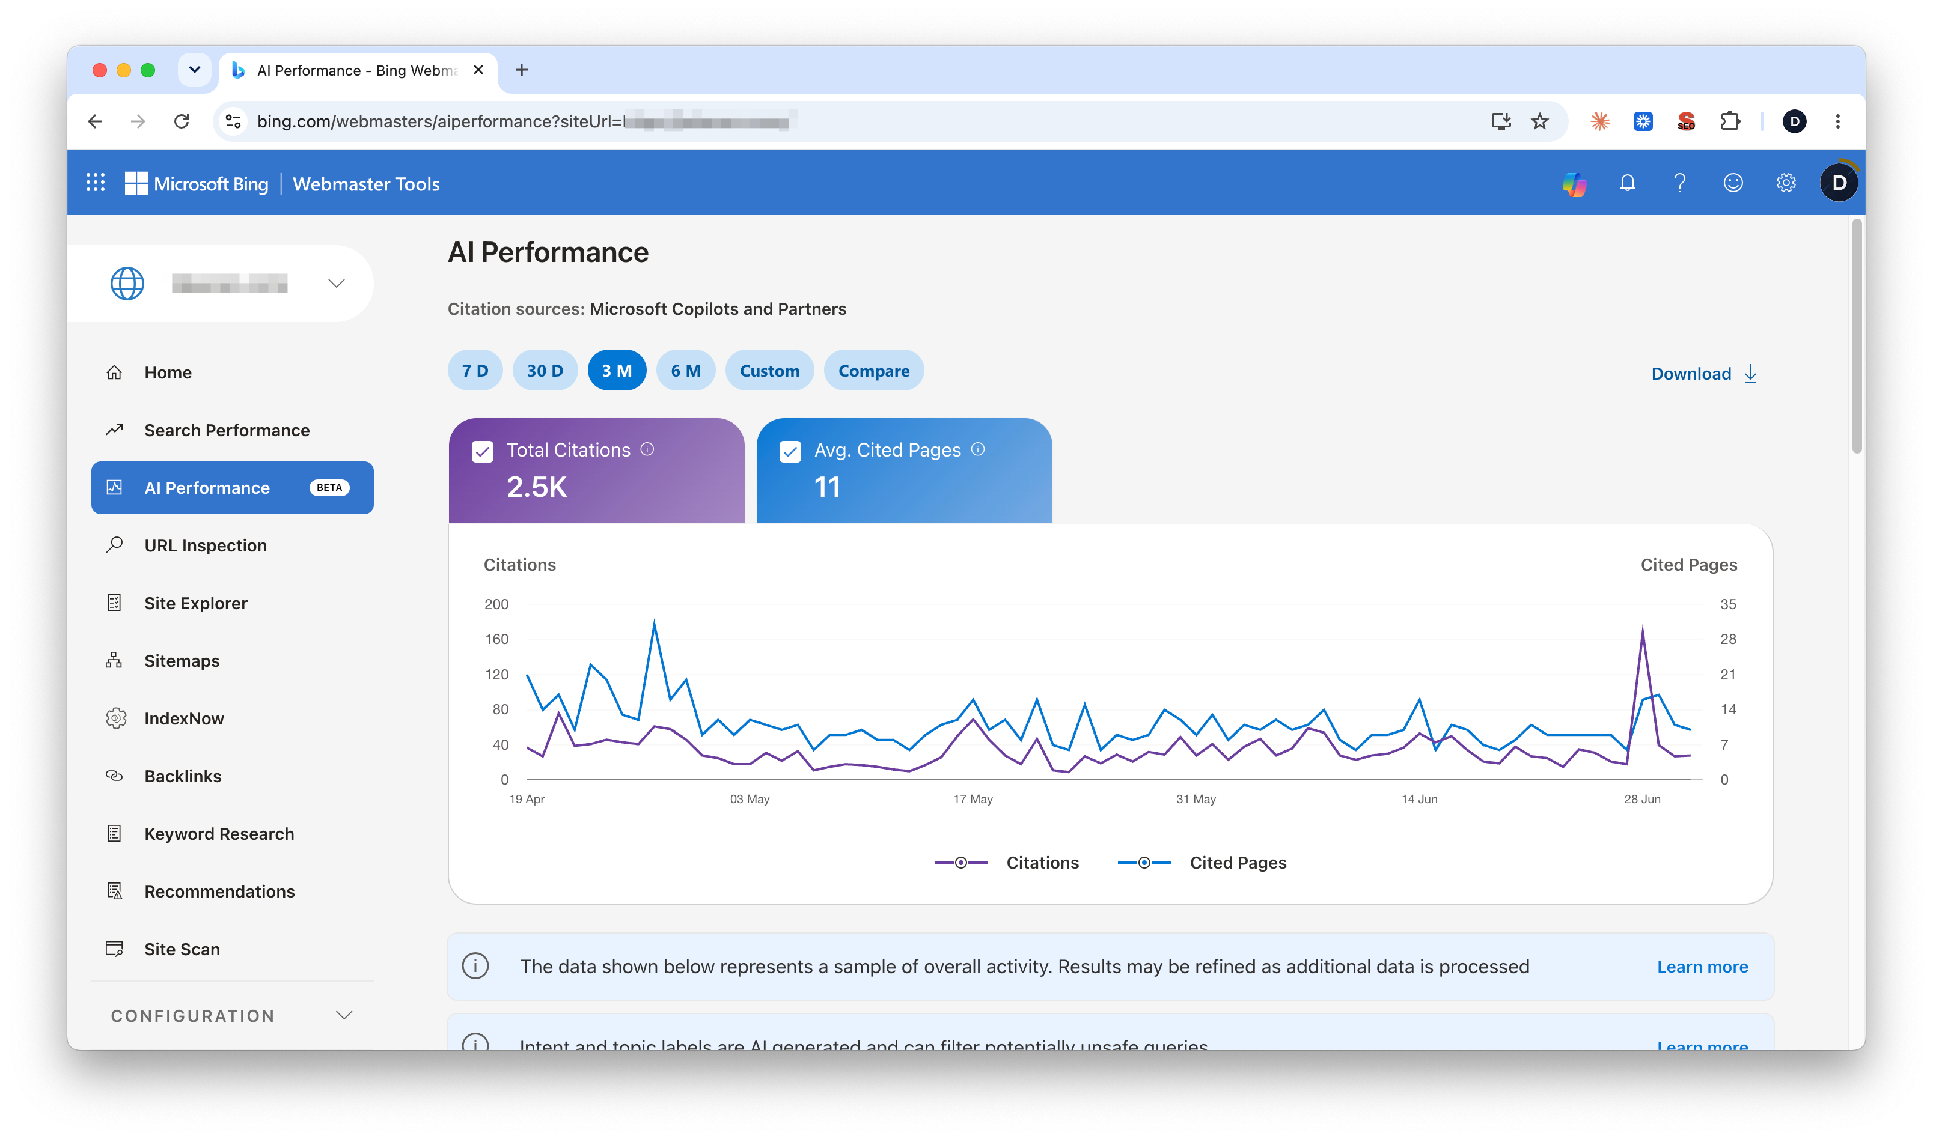Image resolution: width=1933 pixels, height=1139 pixels.
Task: Expand the CONFIGURATION section
Action: (x=232, y=1015)
